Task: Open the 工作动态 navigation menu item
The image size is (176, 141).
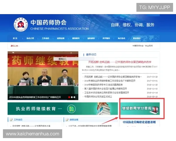Action: tap(45, 38)
